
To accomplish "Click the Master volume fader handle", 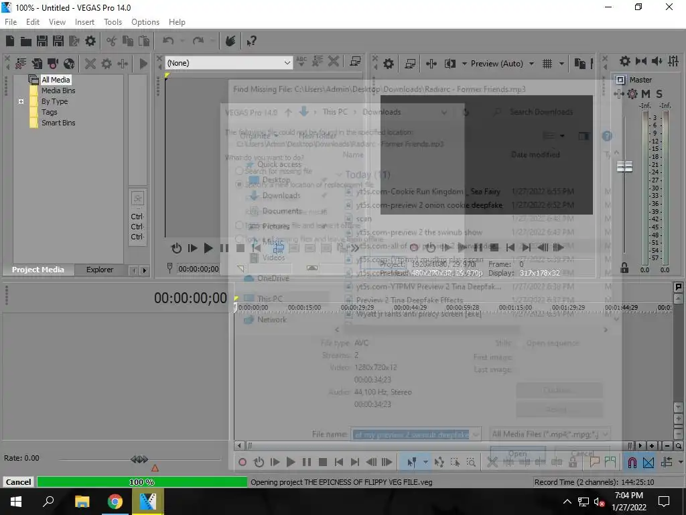I will (624, 167).
